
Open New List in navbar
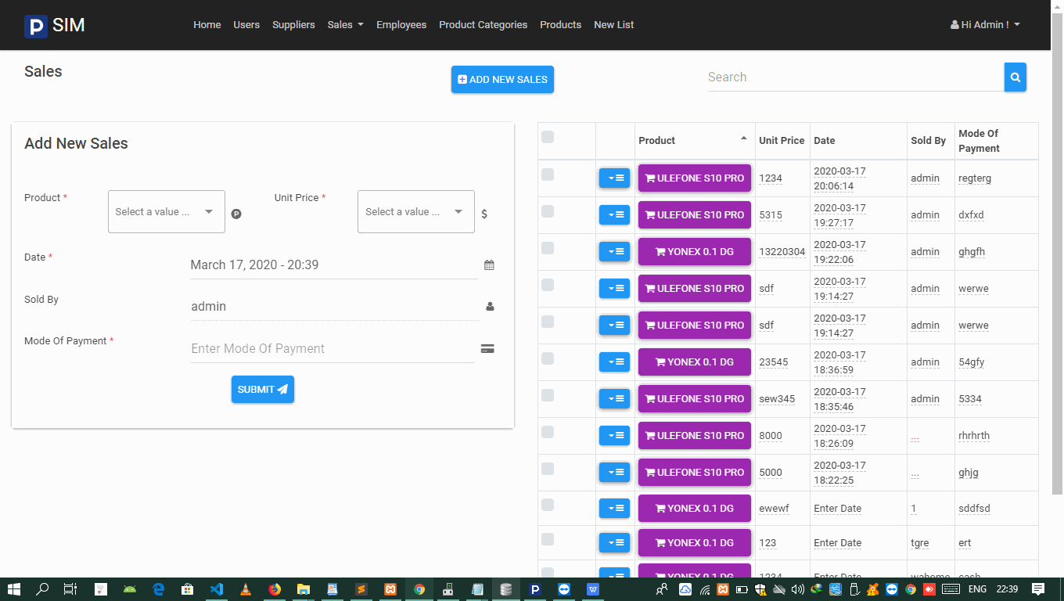(x=614, y=25)
